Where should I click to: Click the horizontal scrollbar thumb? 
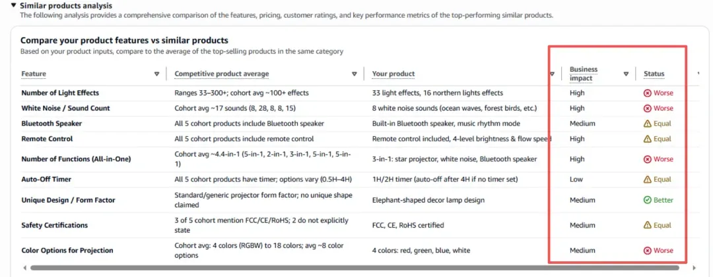click(355, 268)
